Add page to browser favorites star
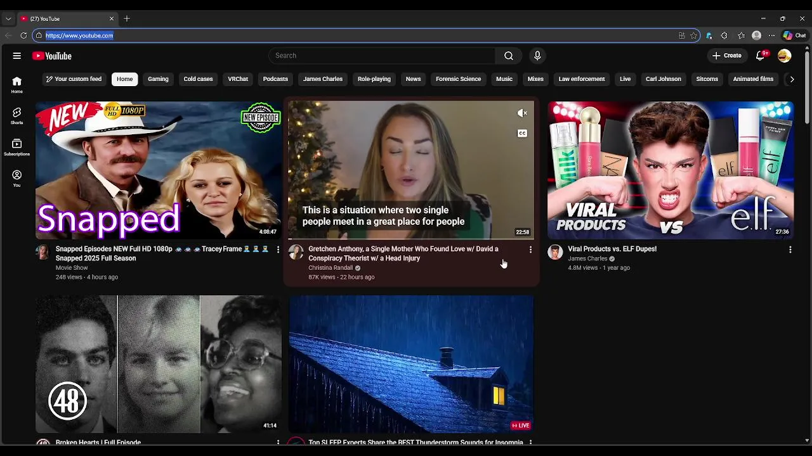 [x=694, y=35]
